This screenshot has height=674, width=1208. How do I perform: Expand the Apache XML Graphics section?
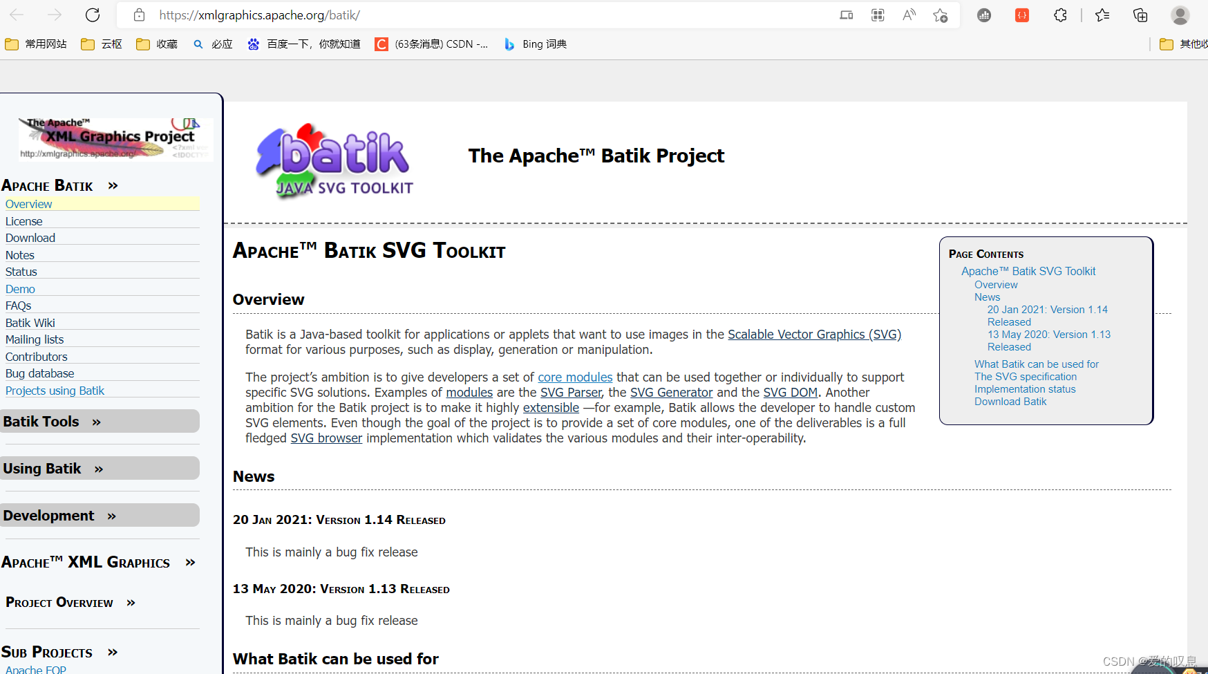pyautogui.click(x=98, y=562)
